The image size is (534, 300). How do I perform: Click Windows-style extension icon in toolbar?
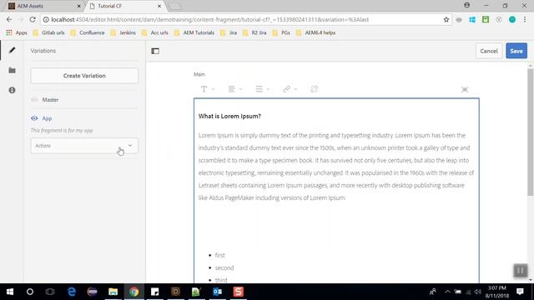(x=472, y=20)
